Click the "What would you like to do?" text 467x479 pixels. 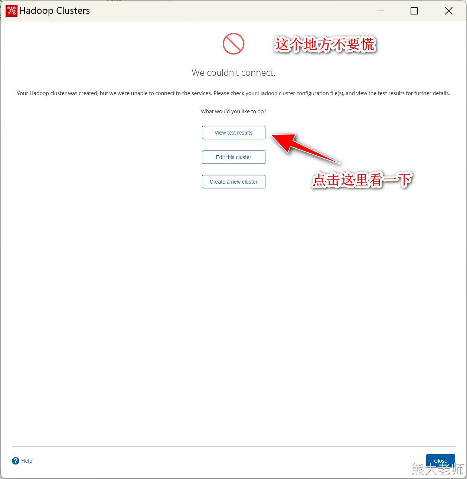(x=233, y=111)
